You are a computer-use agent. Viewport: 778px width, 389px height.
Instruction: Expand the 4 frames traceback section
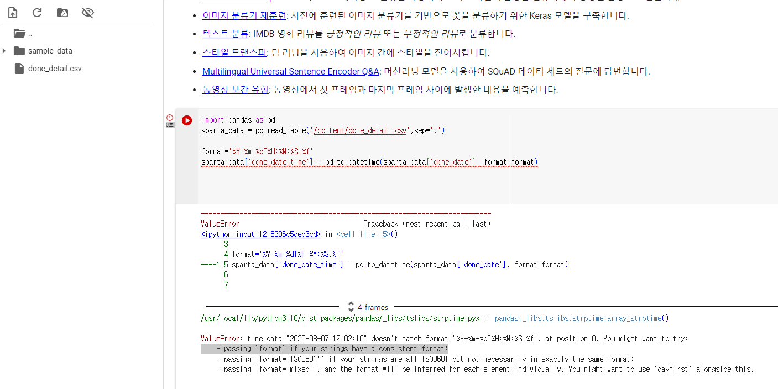368,307
